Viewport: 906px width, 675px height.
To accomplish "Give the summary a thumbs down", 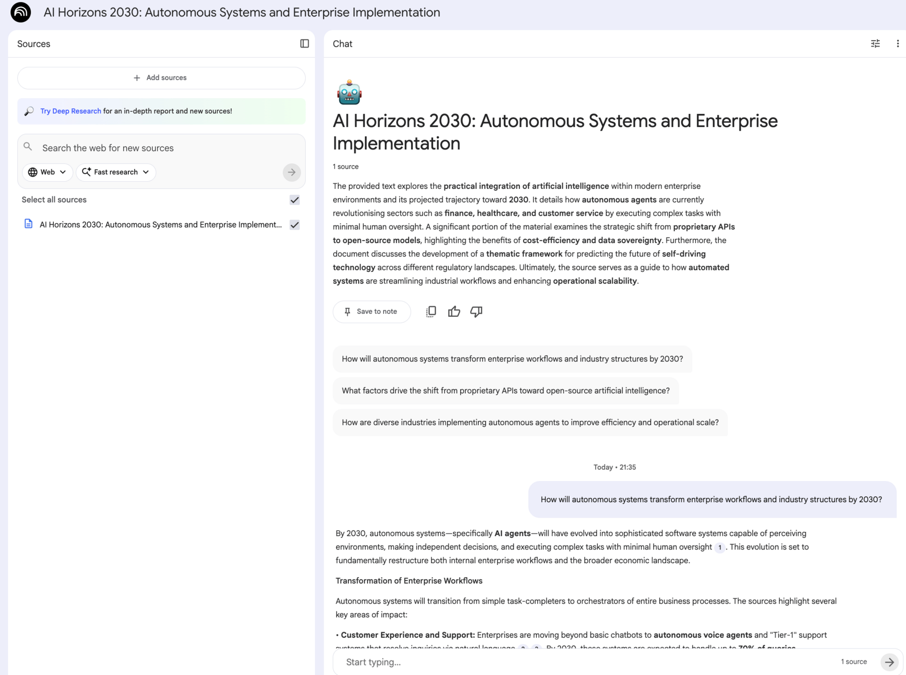I will pos(476,312).
